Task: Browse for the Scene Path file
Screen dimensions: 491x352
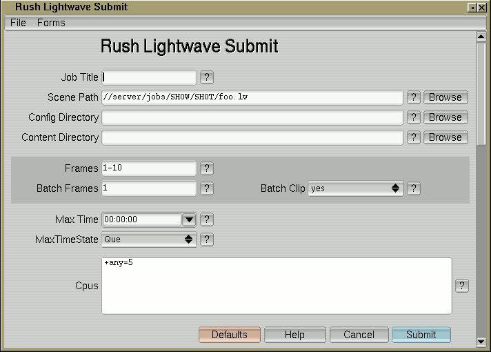Action: coord(445,97)
